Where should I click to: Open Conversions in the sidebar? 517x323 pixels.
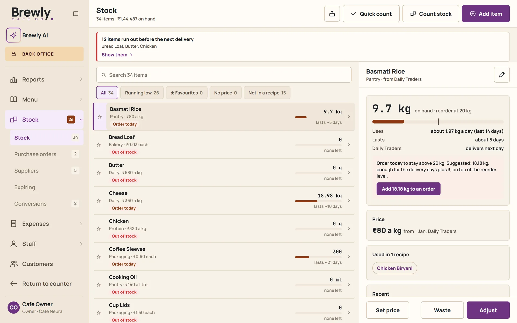(x=47, y=204)
